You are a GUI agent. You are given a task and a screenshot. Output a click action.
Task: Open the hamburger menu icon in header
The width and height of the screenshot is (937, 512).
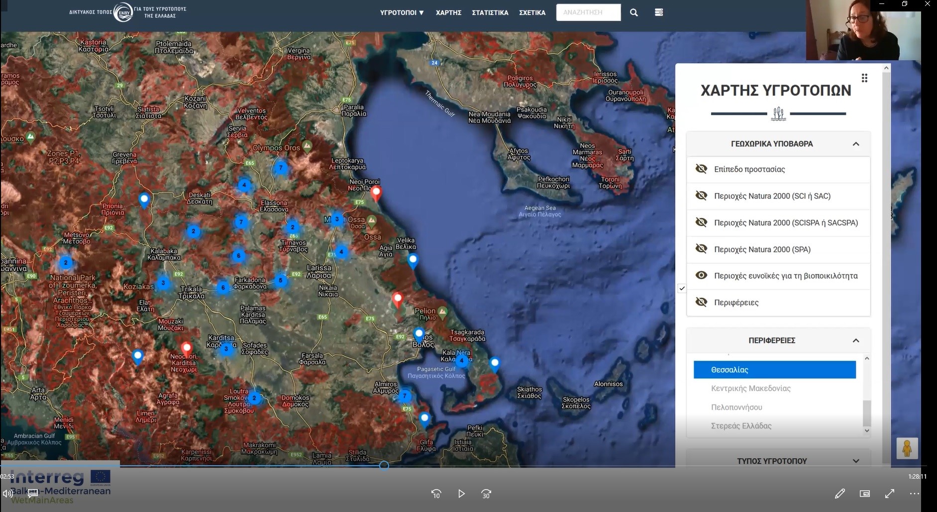tap(659, 12)
